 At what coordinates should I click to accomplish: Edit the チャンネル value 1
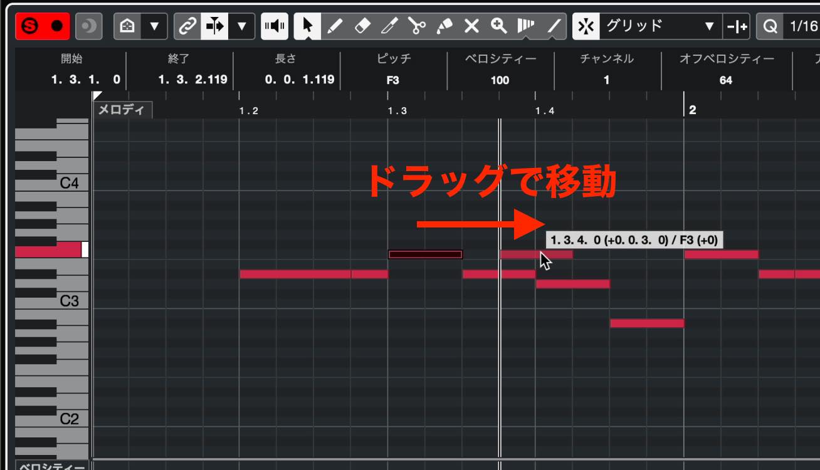[606, 80]
